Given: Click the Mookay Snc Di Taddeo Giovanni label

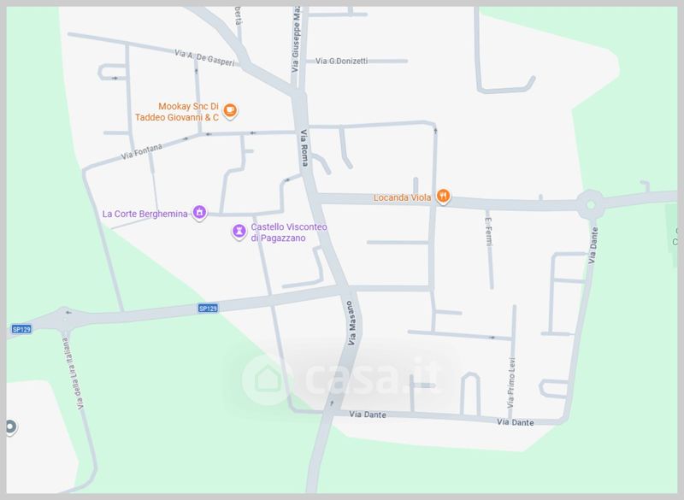Looking at the screenshot, I should point(177,112).
